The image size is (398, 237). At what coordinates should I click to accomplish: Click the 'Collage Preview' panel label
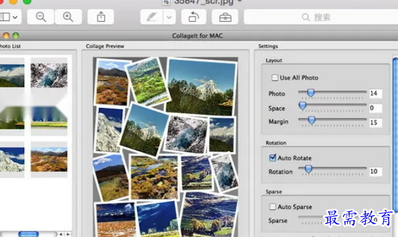tap(105, 46)
